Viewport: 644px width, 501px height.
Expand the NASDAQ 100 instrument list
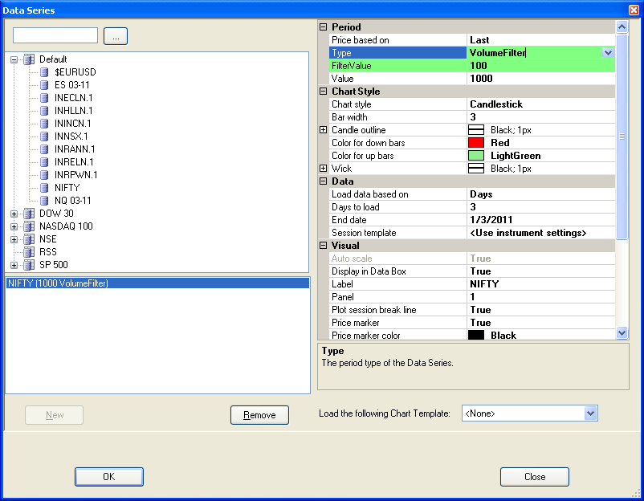pyautogui.click(x=14, y=226)
